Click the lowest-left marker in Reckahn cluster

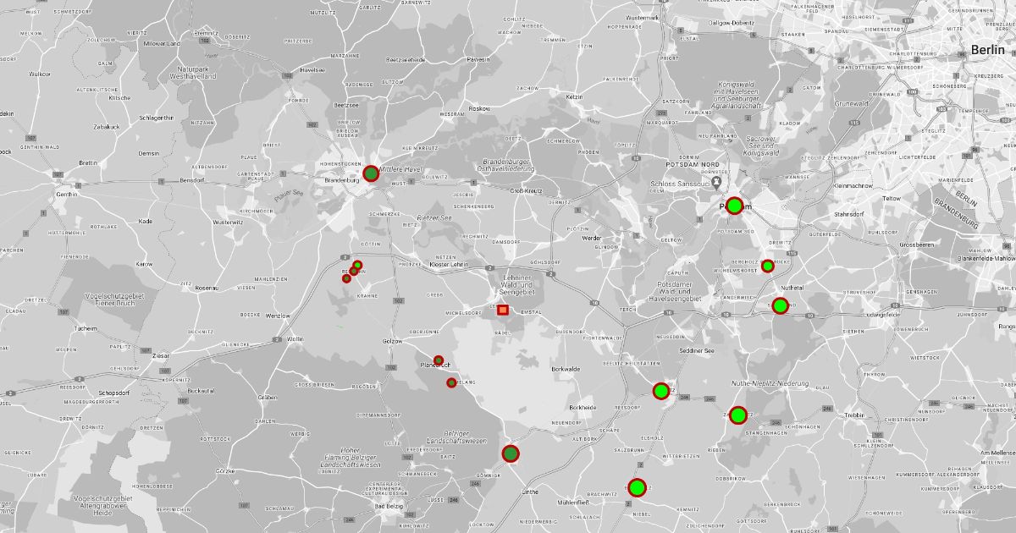346,278
